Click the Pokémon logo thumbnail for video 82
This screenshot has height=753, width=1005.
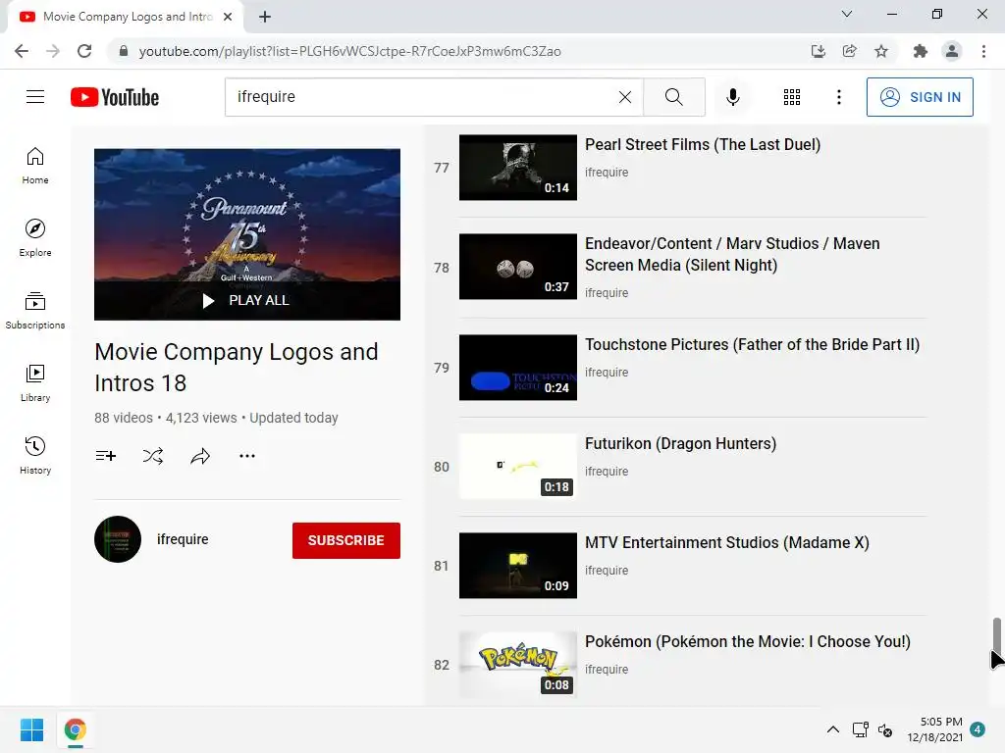coord(518,665)
